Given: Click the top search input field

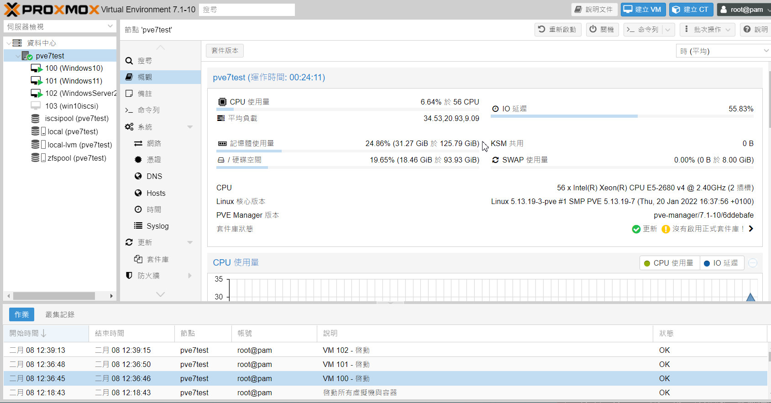Looking at the screenshot, I should (247, 10).
